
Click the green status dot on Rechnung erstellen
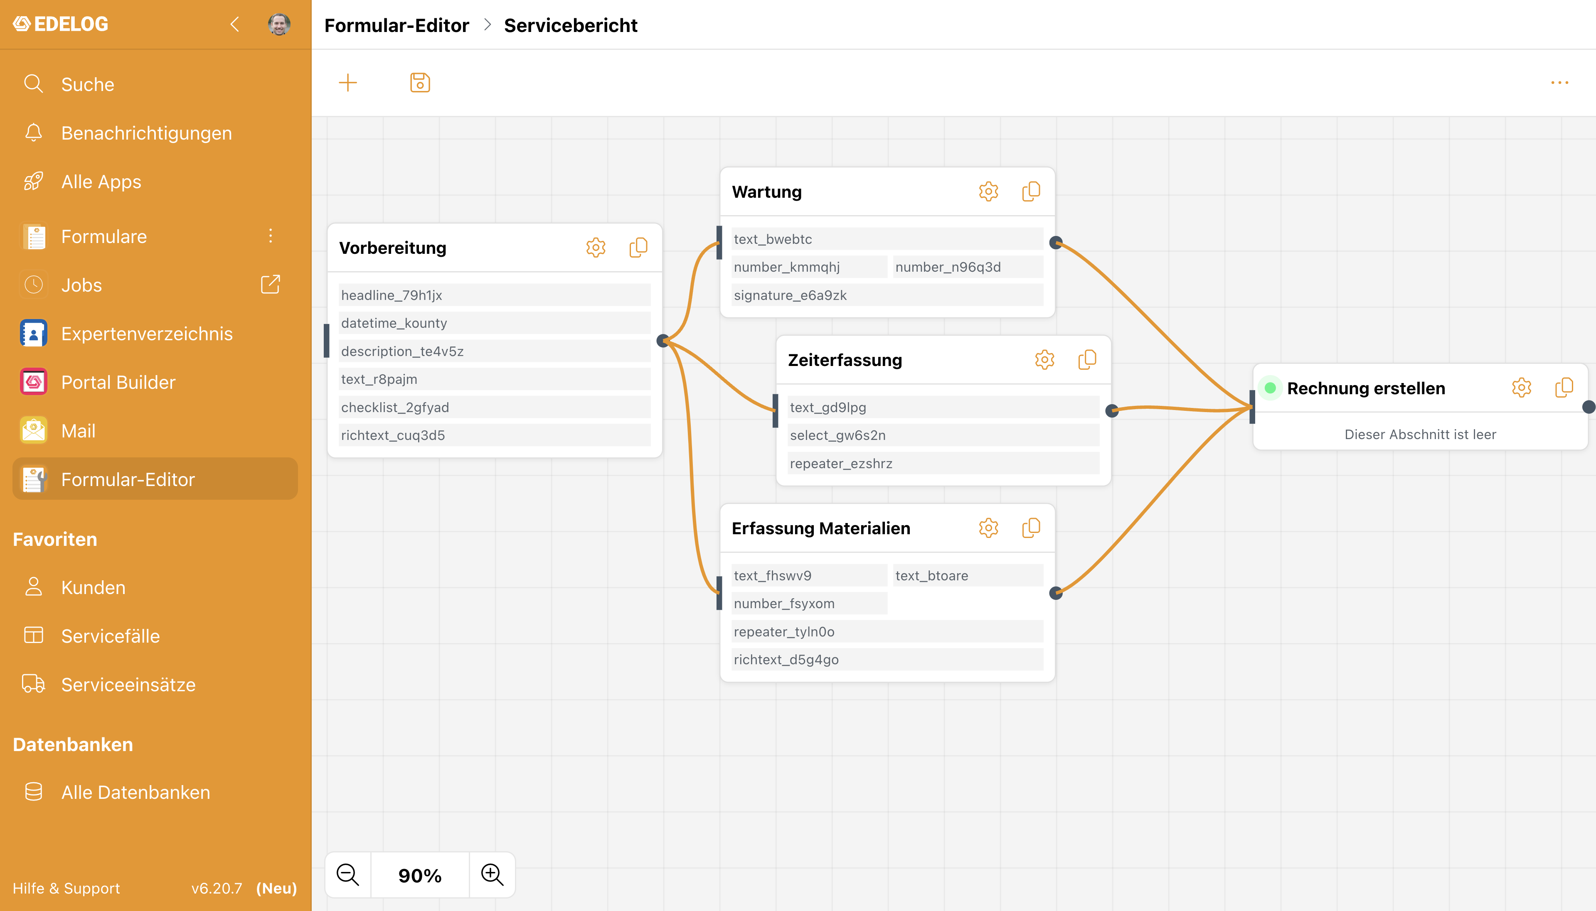pyautogui.click(x=1271, y=388)
